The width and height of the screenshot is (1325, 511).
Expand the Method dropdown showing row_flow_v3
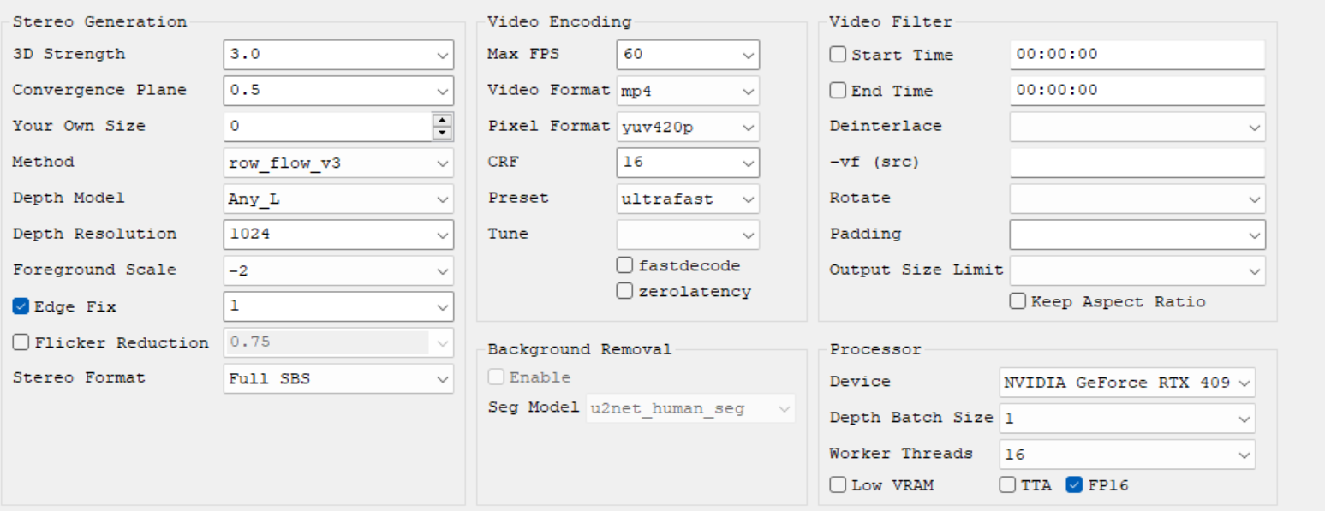(x=338, y=163)
